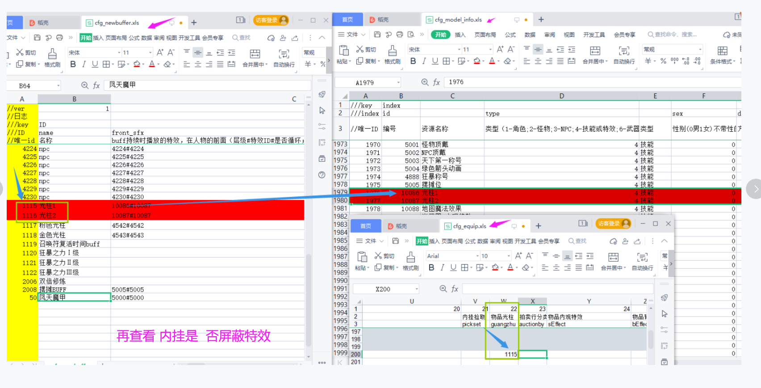Open font name dropdown showing 宋体 in cfg_newbuffer.xls

point(119,53)
